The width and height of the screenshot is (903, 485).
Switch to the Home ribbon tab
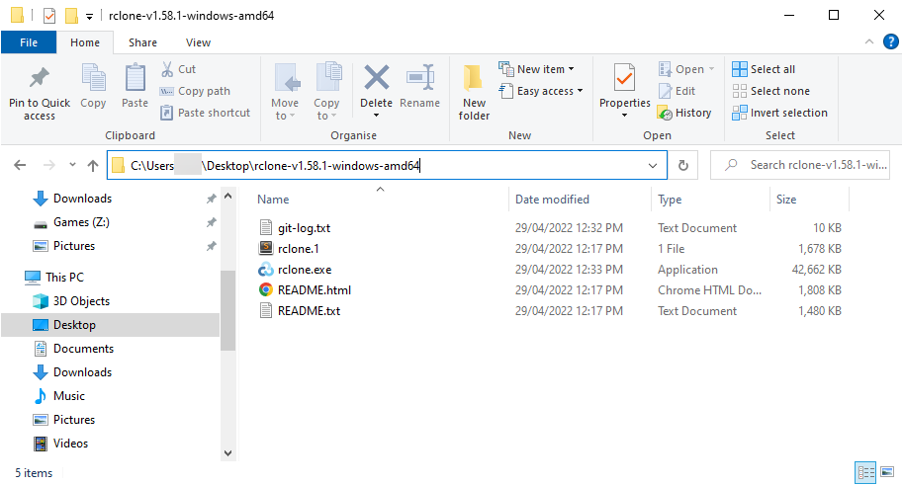click(x=85, y=42)
